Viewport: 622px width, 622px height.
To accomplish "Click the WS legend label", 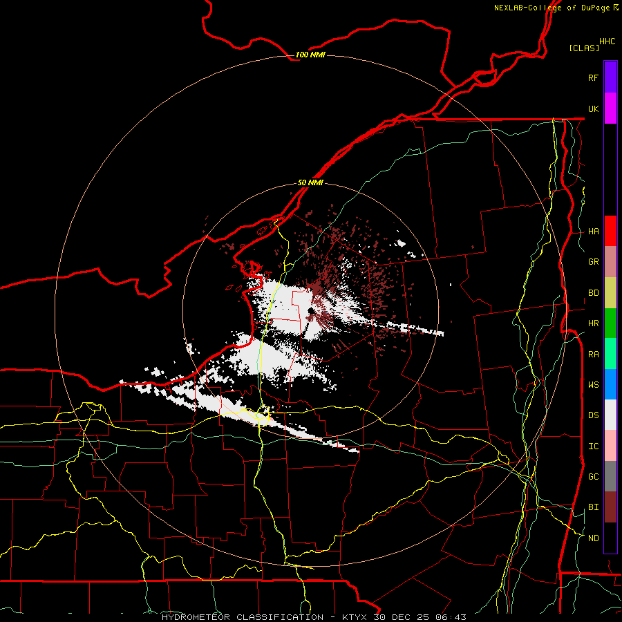I will pos(593,385).
